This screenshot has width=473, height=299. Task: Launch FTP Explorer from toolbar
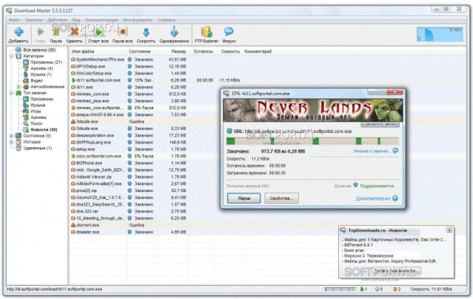click(207, 35)
